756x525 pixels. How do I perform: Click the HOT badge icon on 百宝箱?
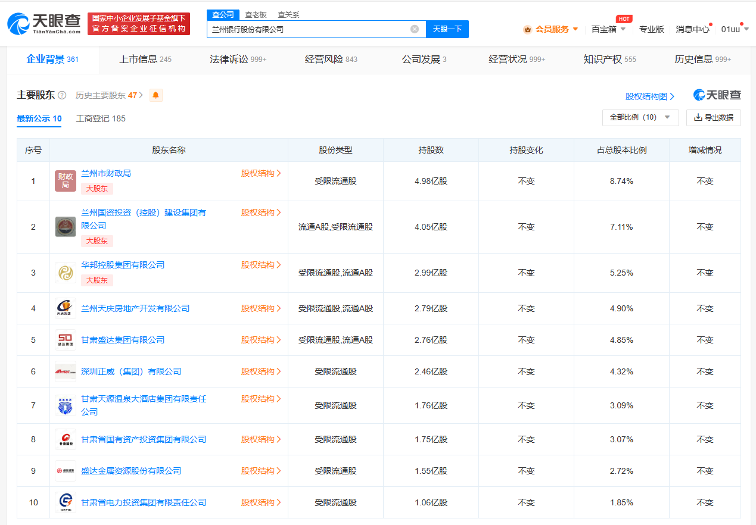623,18
